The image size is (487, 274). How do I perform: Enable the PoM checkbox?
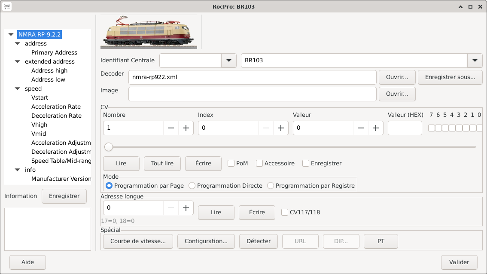pyautogui.click(x=231, y=163)
